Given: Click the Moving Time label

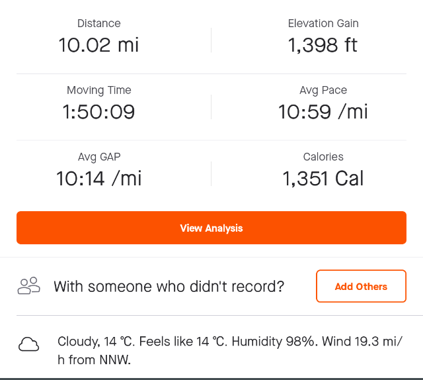Looking at the screenshot, I should [99, 90].
